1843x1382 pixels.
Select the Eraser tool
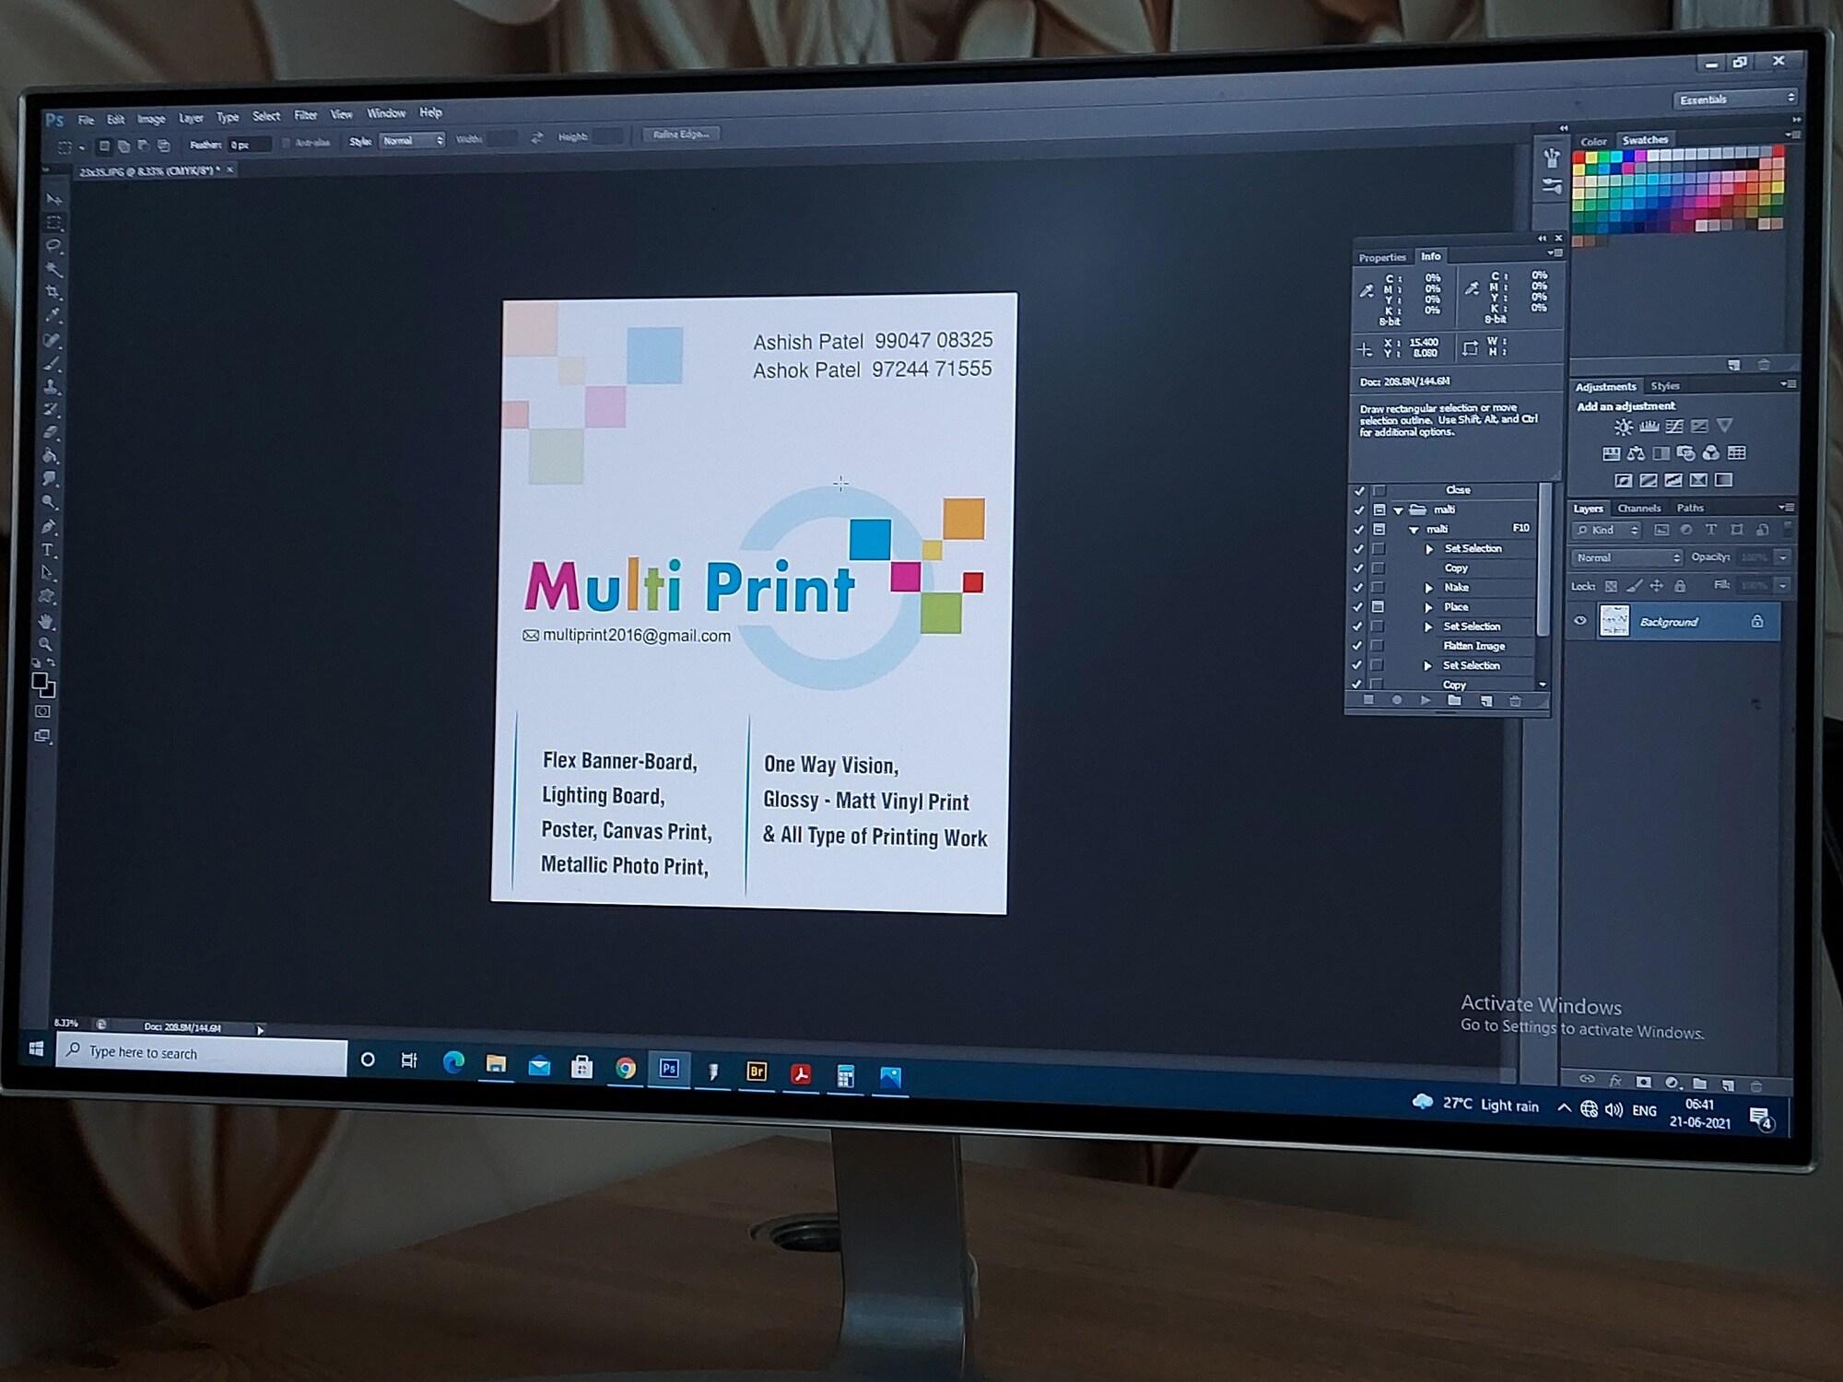click(51, 431)
